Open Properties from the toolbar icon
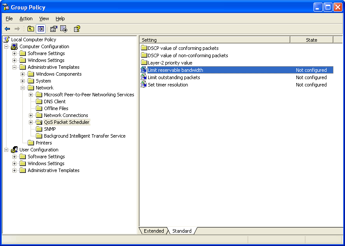Viewport: 345px width, 246px height. click(53, 29)
